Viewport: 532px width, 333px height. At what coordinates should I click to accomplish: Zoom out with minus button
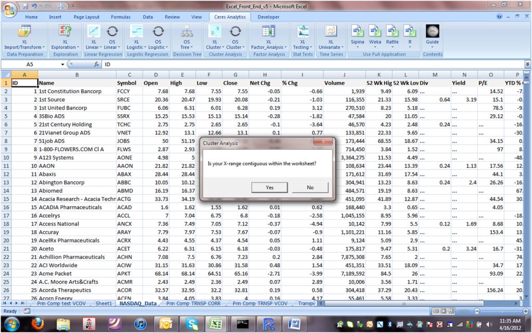click(x=477, y=311)
